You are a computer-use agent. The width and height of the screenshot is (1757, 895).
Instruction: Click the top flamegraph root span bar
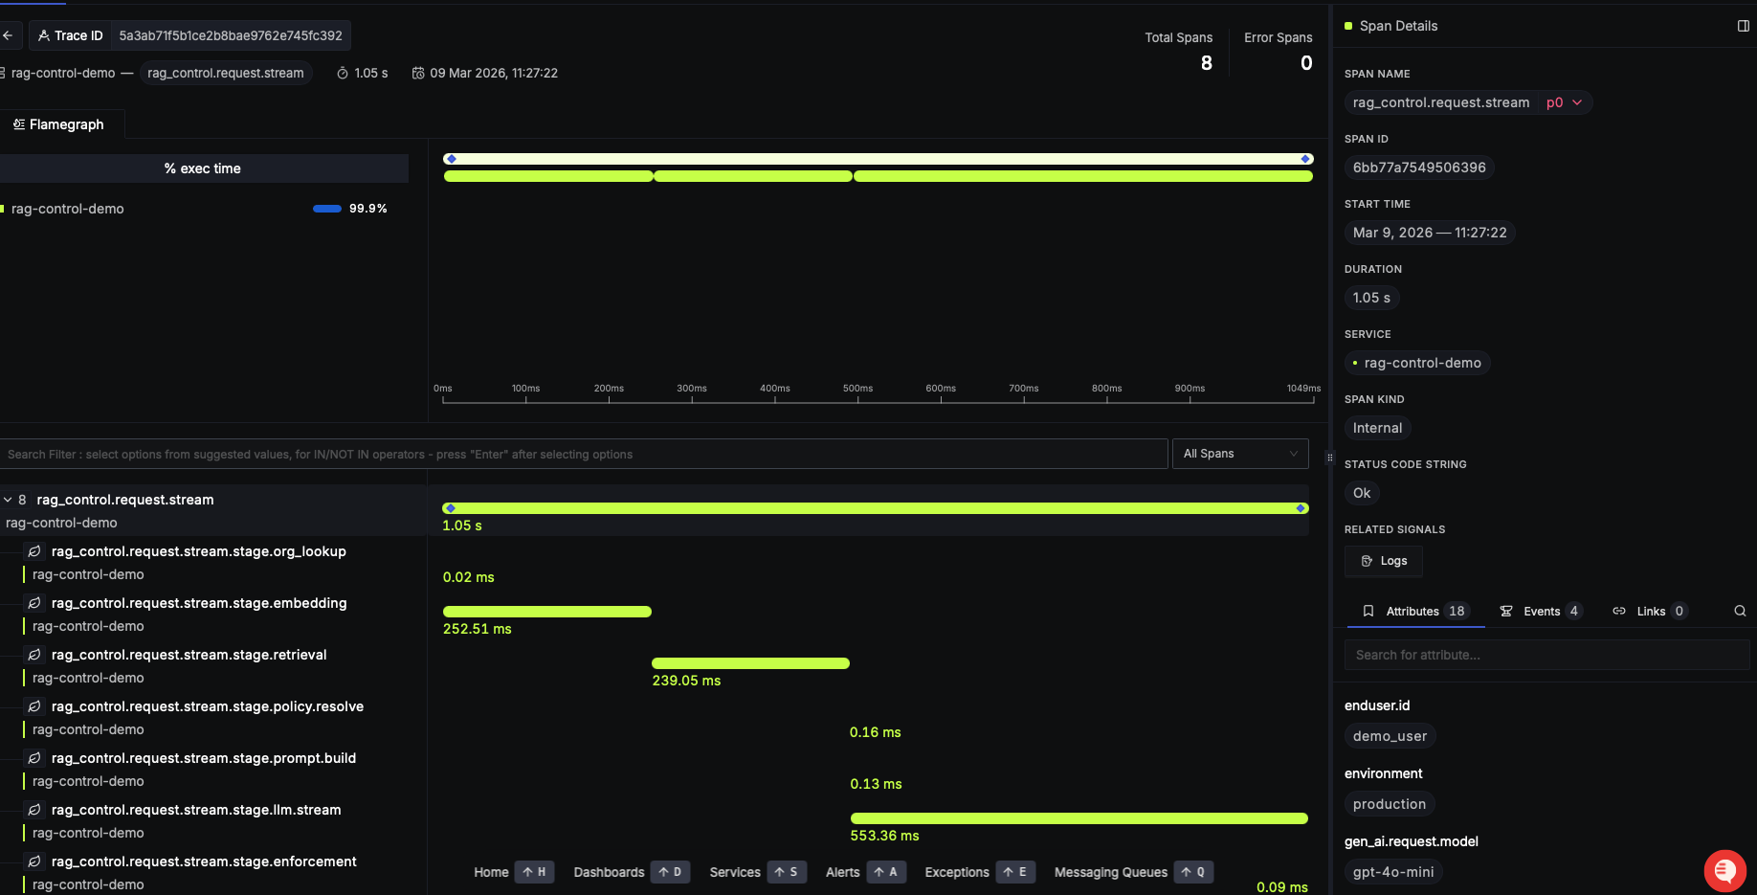click(878, 159)
